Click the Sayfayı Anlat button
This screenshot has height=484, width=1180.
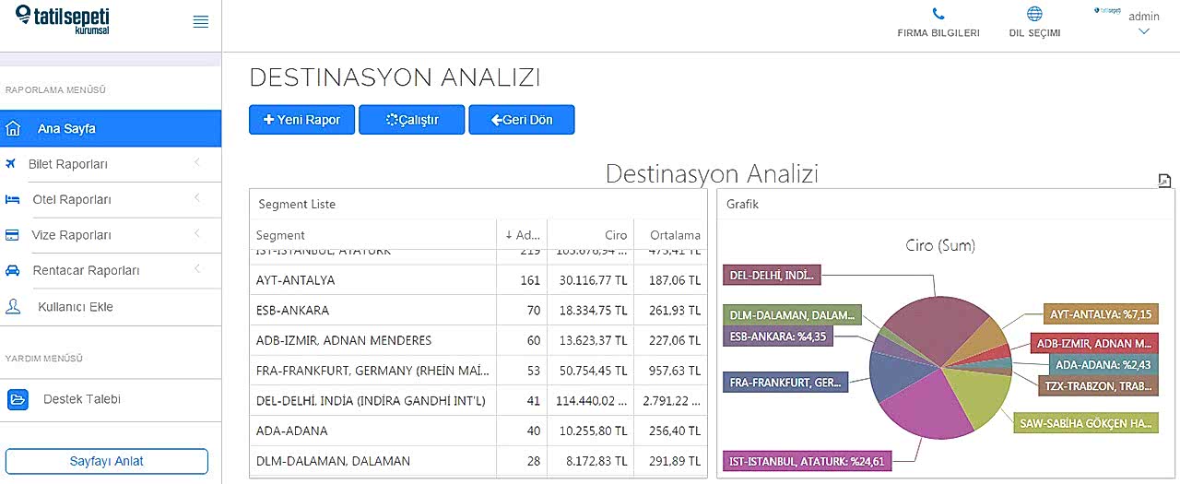pos(107,461)
